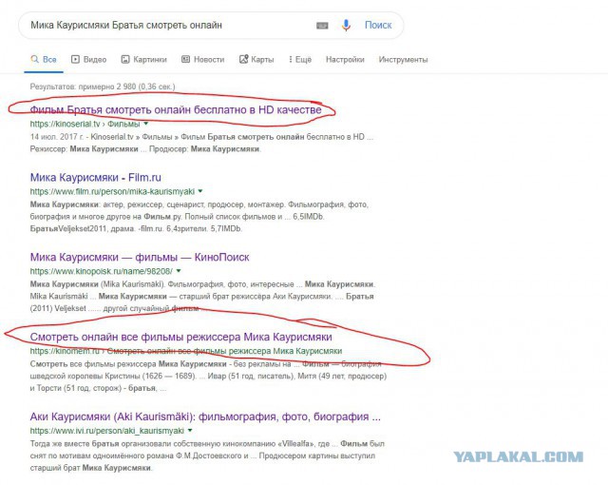Switch to the Видео tab
This screenshot has height=485, width=608.
tap(88, 59)
